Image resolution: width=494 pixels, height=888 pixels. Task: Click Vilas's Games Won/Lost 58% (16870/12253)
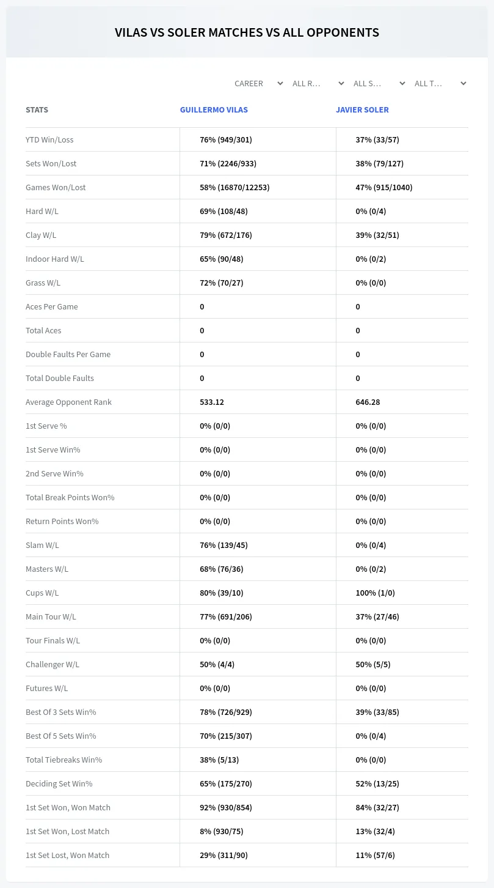pyautogui.click(x=234, y=188)
